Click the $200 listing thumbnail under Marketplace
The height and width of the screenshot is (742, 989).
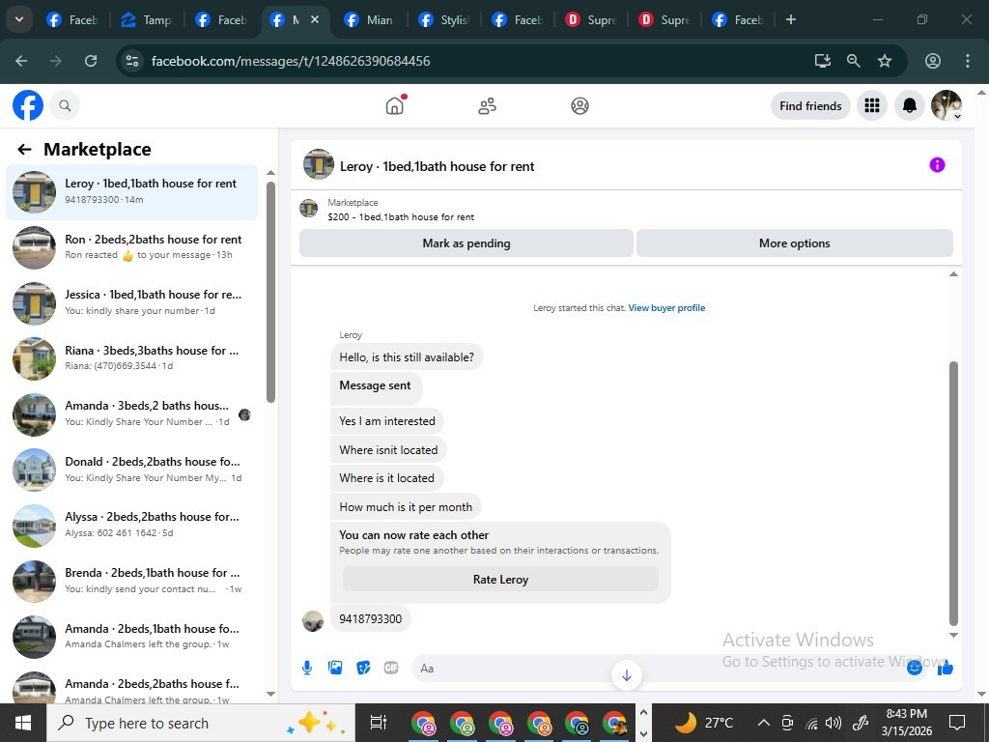308,209
